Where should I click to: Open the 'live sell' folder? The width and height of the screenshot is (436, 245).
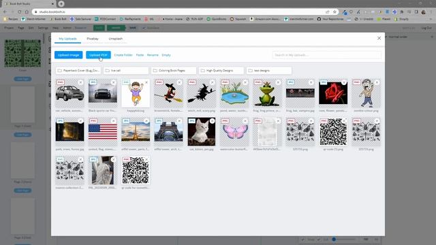[x=126, y=71]
